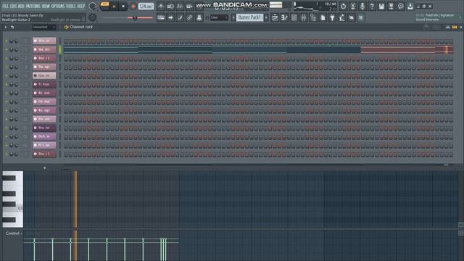This screenshot has height=261, width=464.
Task: Click the download arrow icon
Action: coord(410,6)
